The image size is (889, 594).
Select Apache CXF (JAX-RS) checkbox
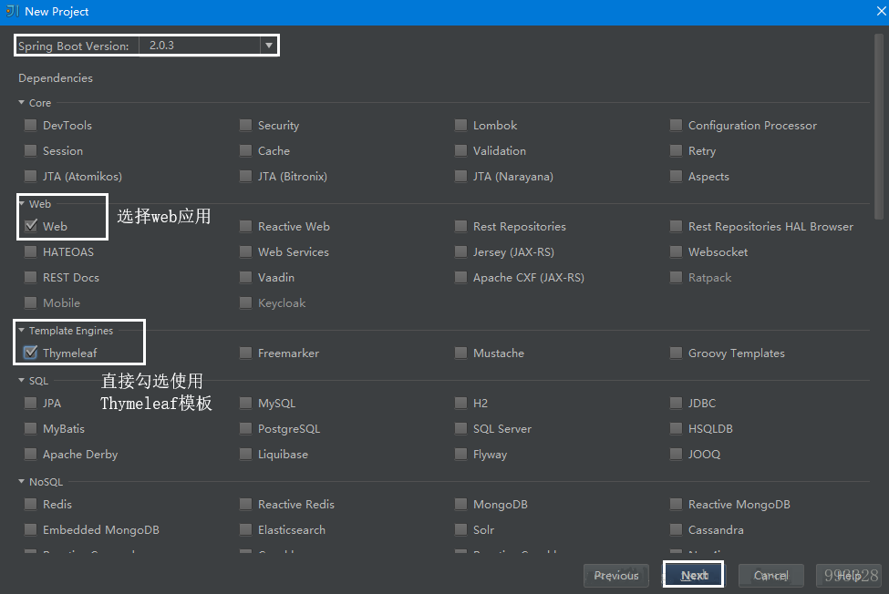pos(461,277)
